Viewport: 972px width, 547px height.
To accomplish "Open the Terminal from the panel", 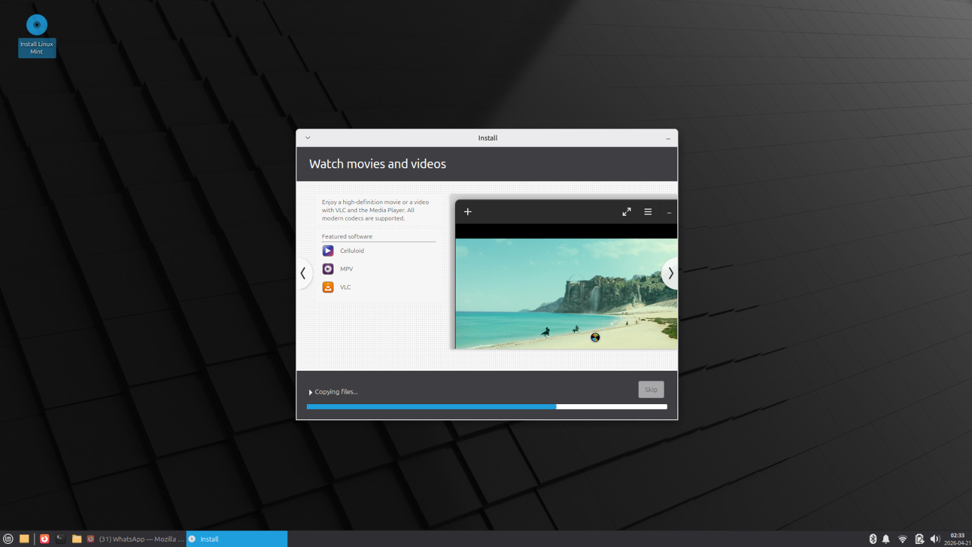I will click(x=61, y=538).
